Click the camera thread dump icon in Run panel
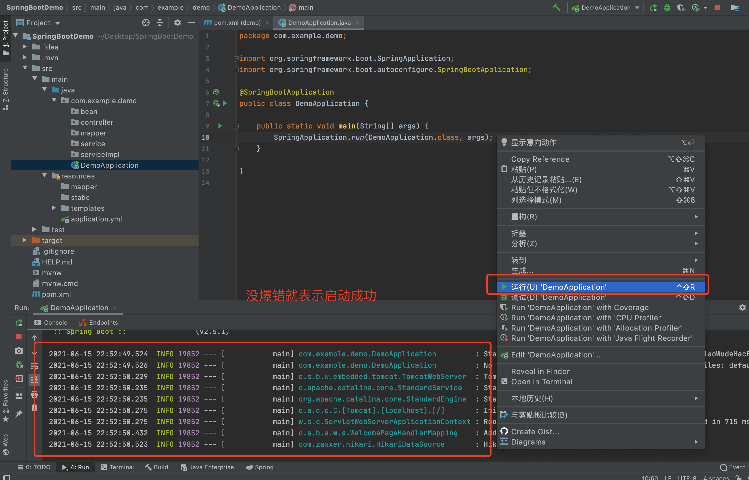Viewport: 749px width, 480px height. coord(19,351)
